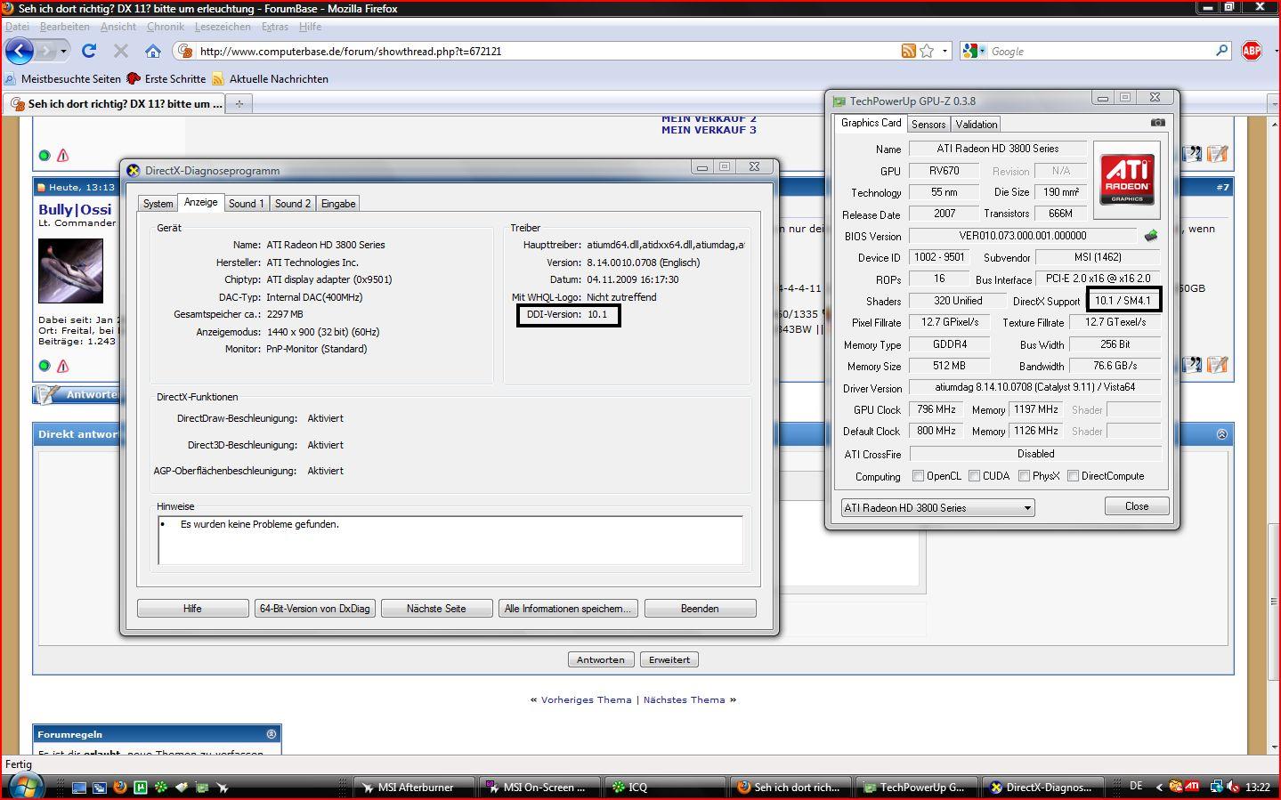The height and width of the screenshot is (800, 1281).
Task: Switch to the System tab in DxDiag
Action: click(x=158, y=204)
